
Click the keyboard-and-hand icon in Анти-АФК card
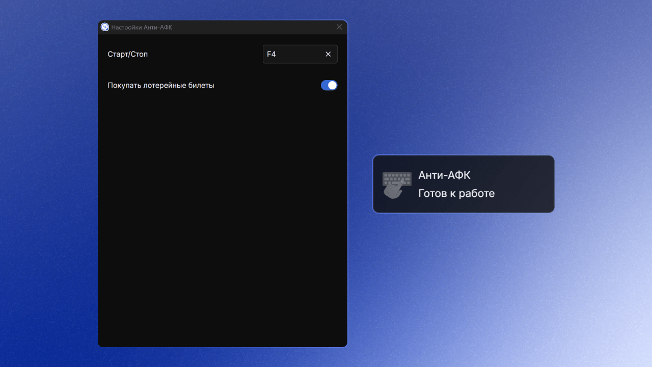[397, 185]
